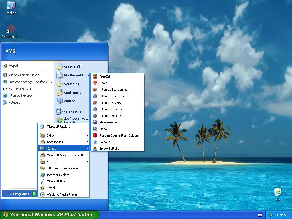Click the Spider Solitaire icon
Viewport: 292px width, 219px height.
[95, 149]
